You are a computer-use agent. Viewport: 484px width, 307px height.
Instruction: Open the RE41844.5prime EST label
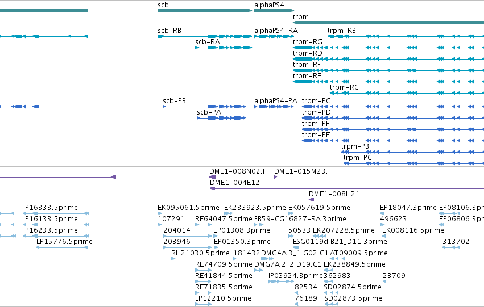[x=224, y=276]
